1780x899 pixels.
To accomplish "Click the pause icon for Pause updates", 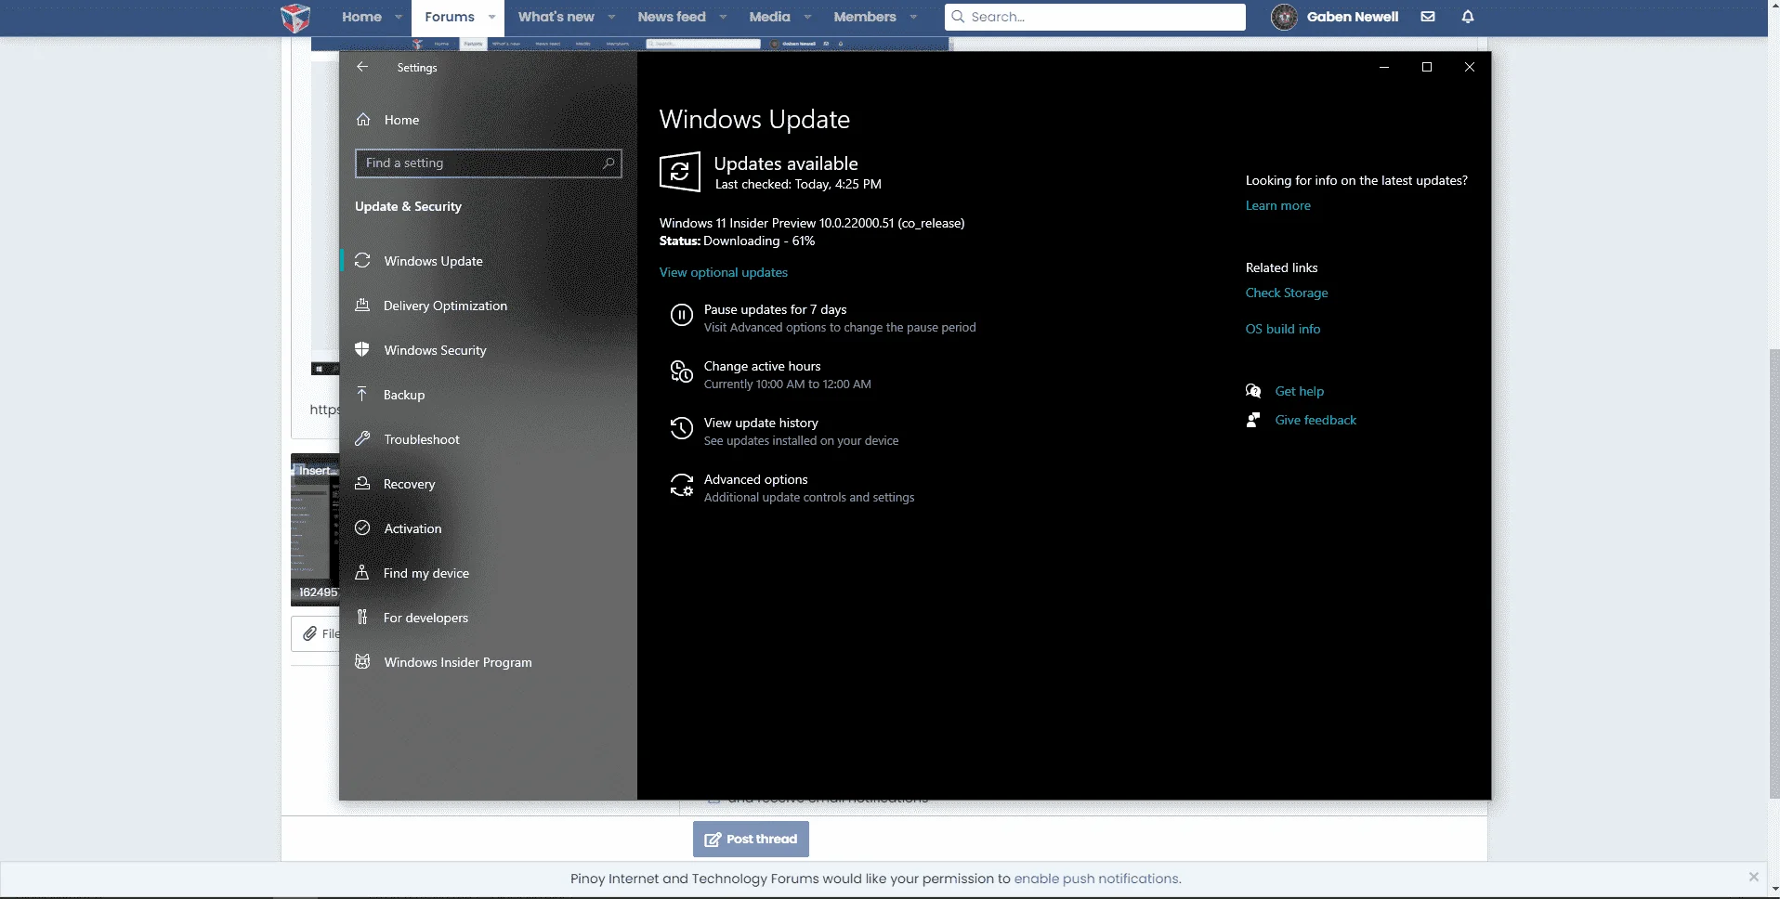I will click(682, 316).
